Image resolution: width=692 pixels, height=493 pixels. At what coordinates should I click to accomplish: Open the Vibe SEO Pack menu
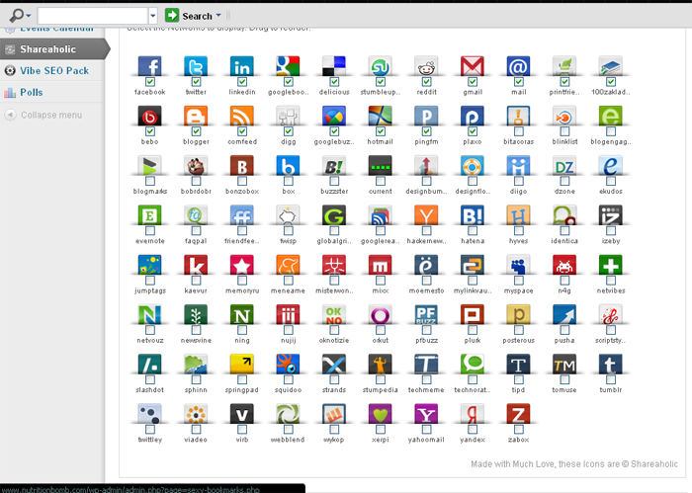click(x=52, y=70)
